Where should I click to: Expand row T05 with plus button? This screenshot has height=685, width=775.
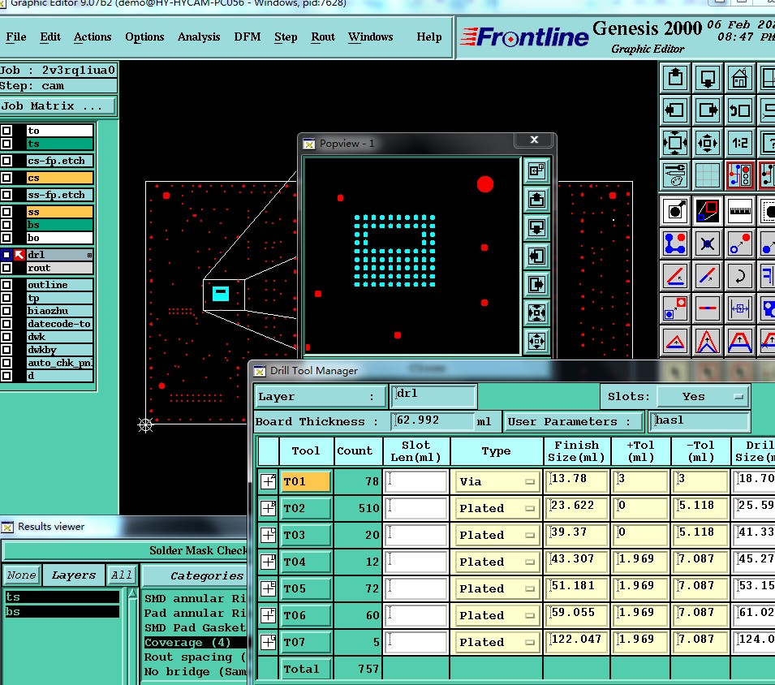(x=268, y=588)
